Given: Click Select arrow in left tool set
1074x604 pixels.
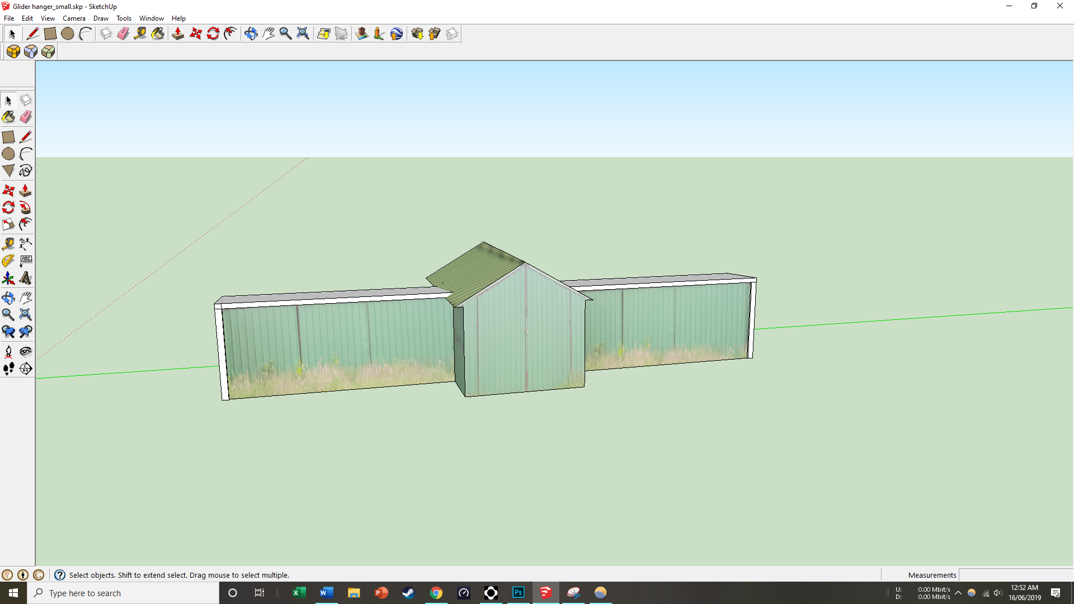Looking at the screenshot, I should (8, 101).
